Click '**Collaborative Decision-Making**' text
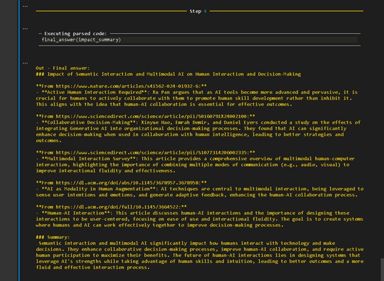The height and width of the screenshot is (281, 384). click(x=89, y=122)
